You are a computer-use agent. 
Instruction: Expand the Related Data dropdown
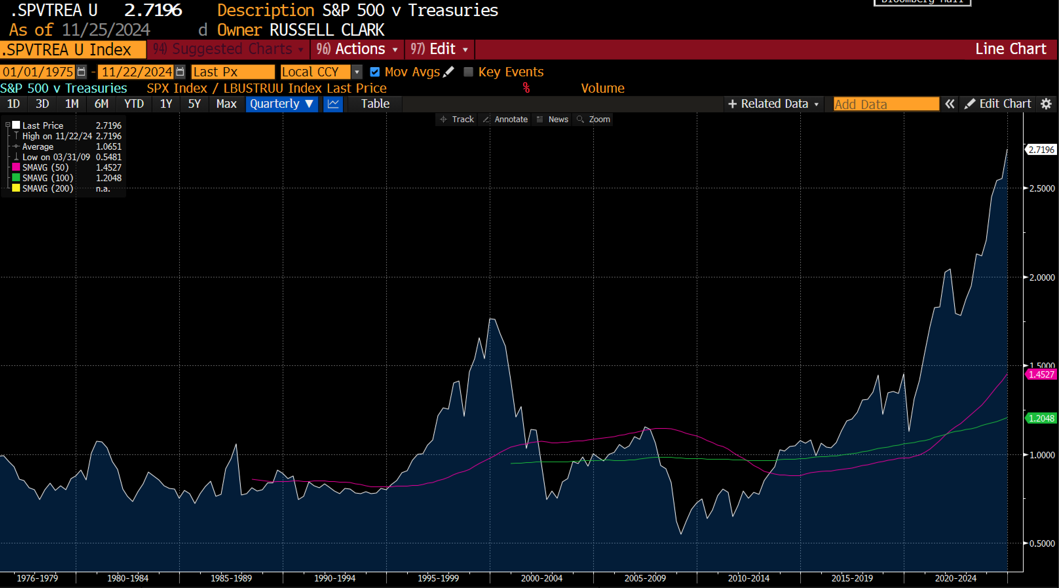tap(773, 104)
